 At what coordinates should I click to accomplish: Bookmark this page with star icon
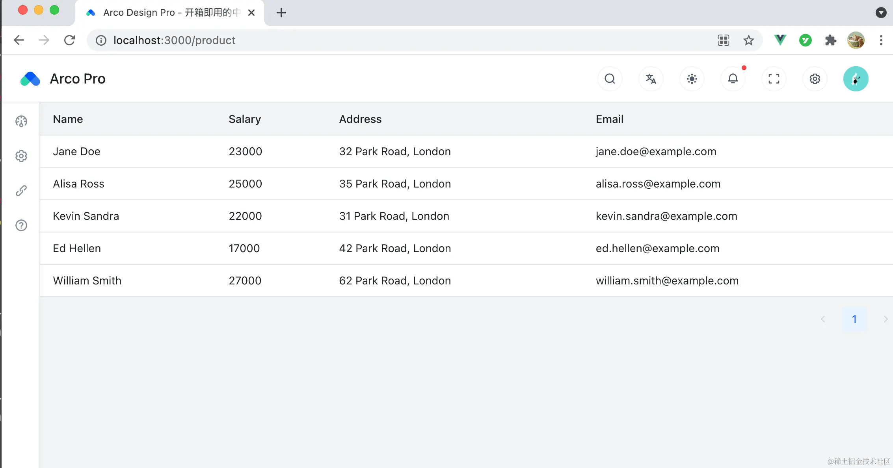[748, 40]
